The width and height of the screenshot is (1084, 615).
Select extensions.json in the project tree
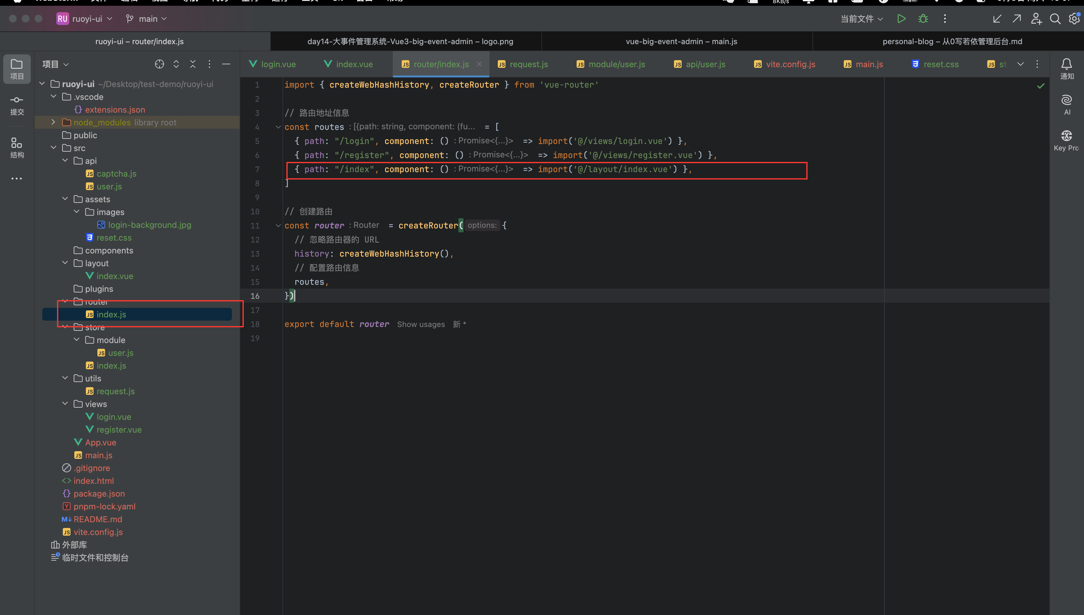pos(115,109)
